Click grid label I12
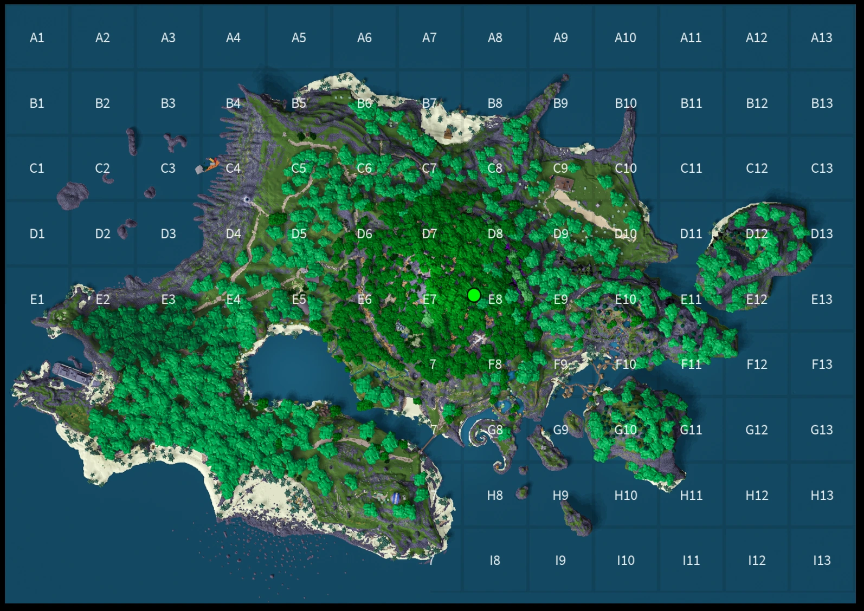The height and width of the screenshot is (611, 864). 757,561
